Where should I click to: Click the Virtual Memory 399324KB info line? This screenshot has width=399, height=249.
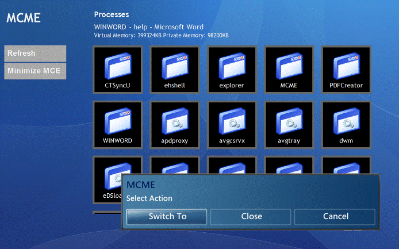point(162,36)
